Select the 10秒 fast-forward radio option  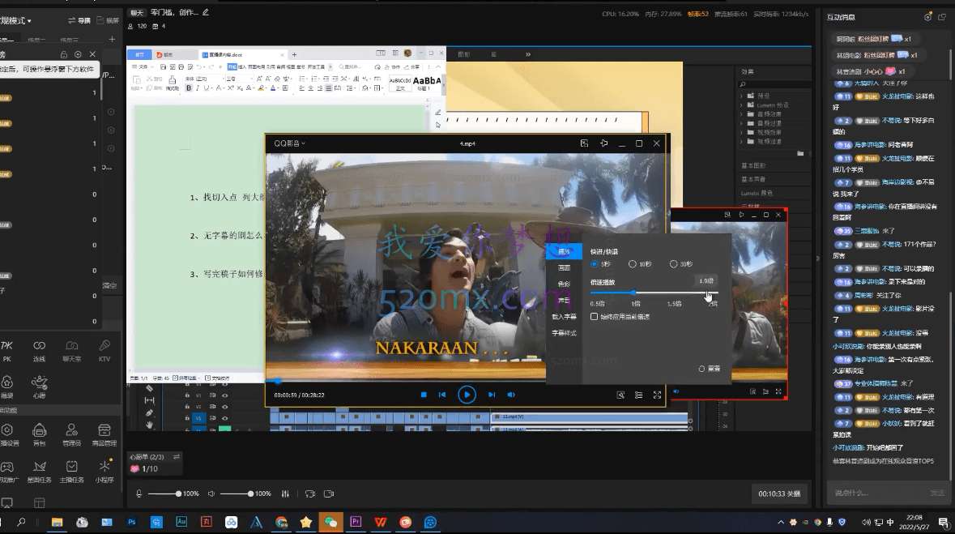(x=633, y=264)
